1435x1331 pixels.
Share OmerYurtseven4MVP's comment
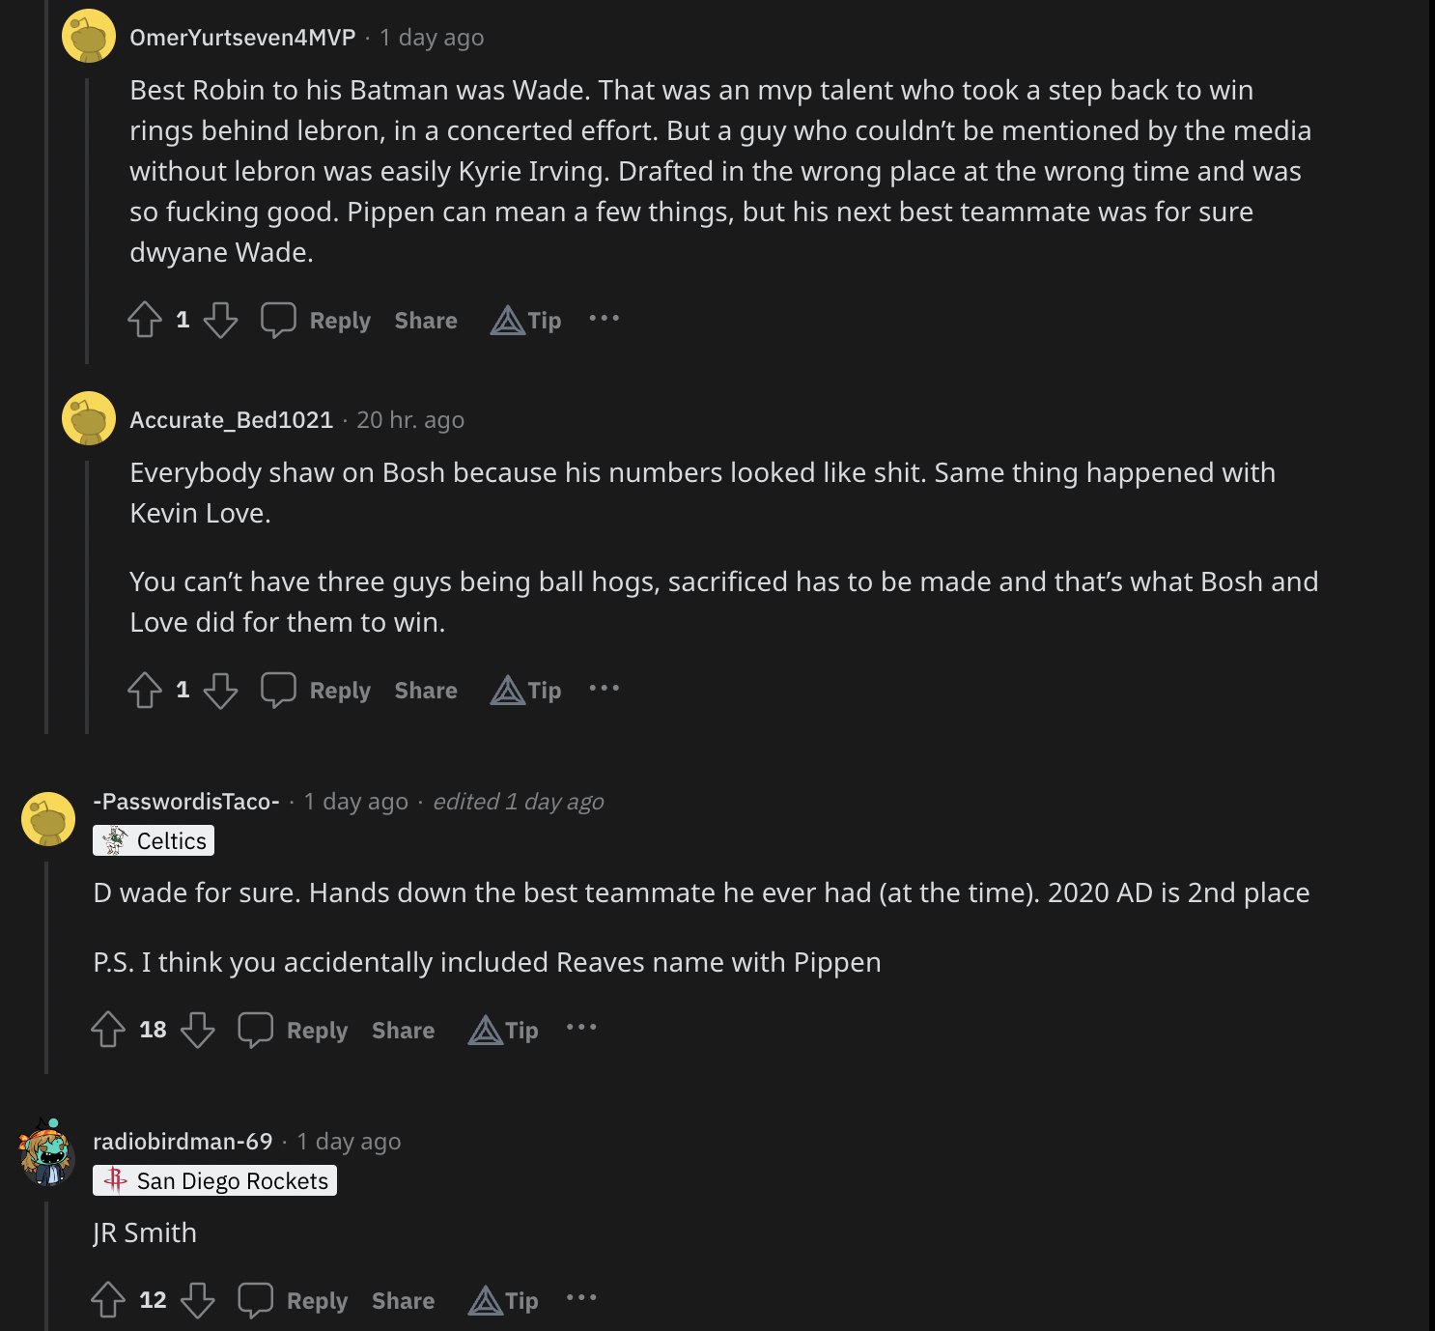tap(426, 321)
